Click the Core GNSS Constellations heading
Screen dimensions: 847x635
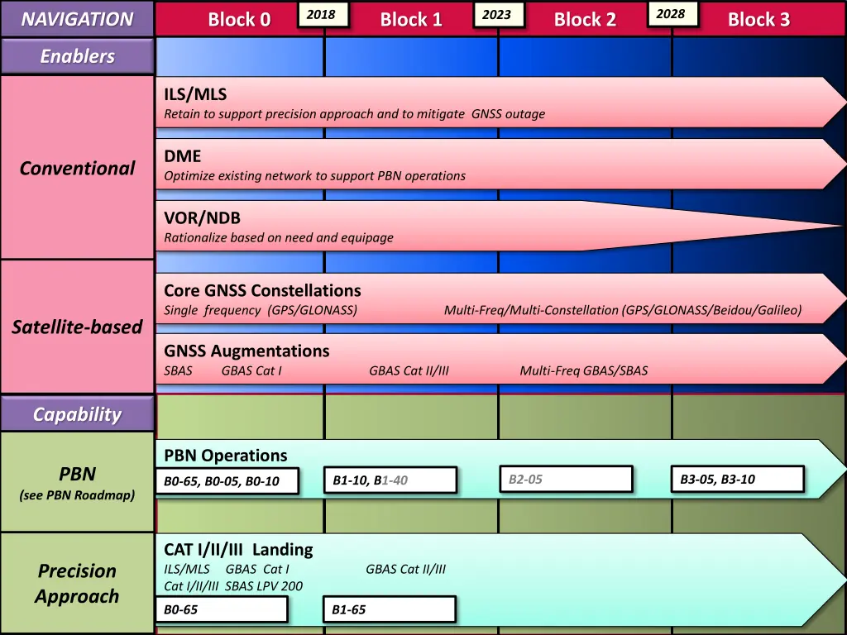click(262, 290)
